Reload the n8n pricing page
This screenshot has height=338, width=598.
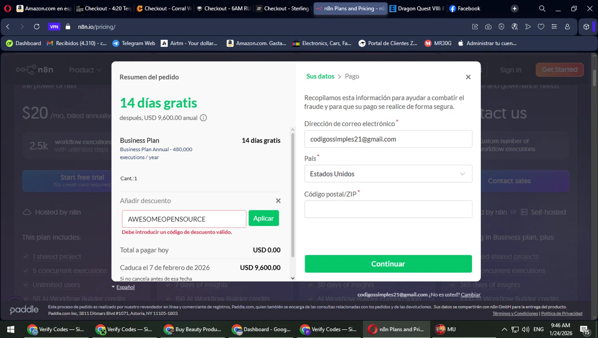click(37, 27)
